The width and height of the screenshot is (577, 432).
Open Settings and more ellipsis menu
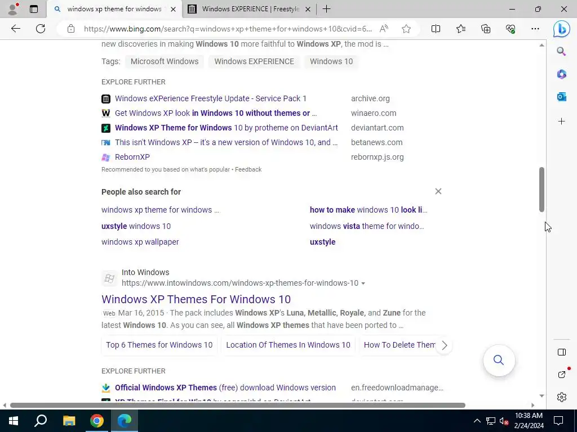pyautogui.click(x=535, y=29)
